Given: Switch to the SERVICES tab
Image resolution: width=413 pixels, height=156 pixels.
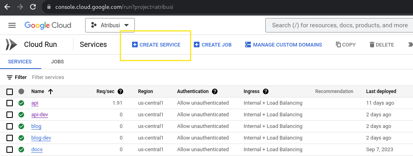Looking at the screenshot, I should (20, 62).
